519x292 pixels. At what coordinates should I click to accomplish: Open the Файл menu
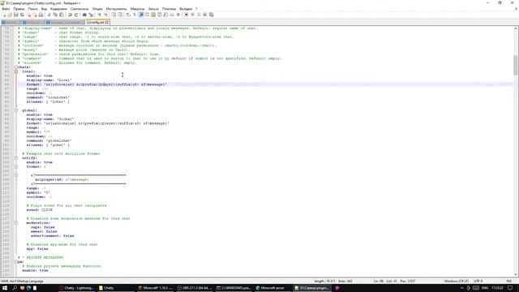point(6,9)
